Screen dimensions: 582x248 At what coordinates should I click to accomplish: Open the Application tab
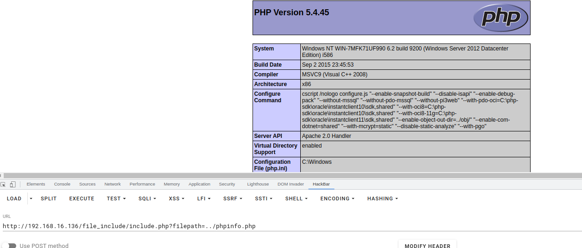199,184
